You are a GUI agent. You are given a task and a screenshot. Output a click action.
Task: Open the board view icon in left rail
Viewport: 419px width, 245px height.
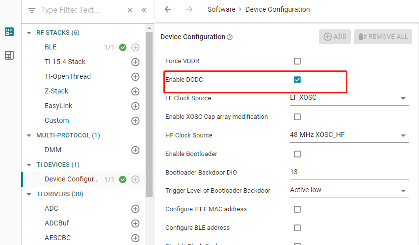[x=9, y=55]
